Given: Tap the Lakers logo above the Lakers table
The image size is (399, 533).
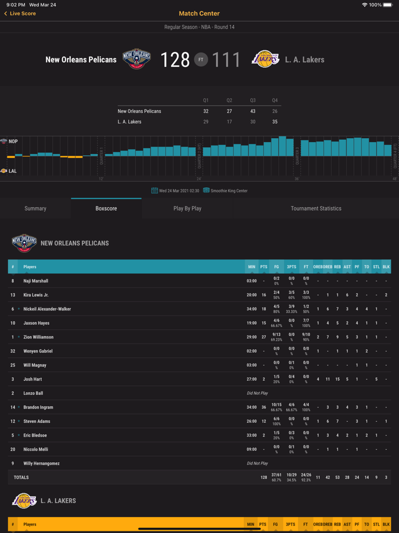Looking at the screenshot, I should pyautogui.click(x=25, y=500).
